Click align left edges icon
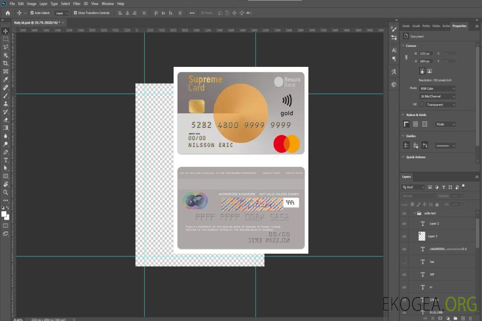The width and height of the screenshot is (482, 321). tap(120, 13)
